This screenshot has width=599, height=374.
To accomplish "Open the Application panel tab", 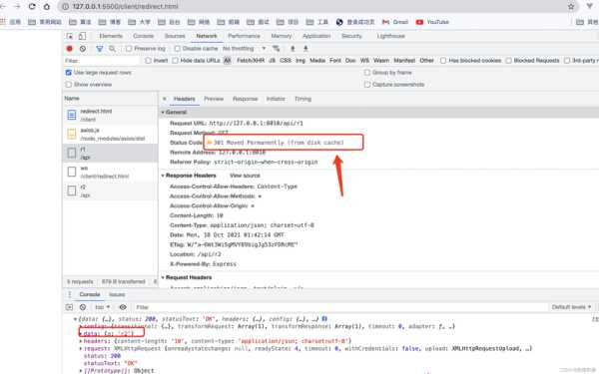I will (316, 36).
